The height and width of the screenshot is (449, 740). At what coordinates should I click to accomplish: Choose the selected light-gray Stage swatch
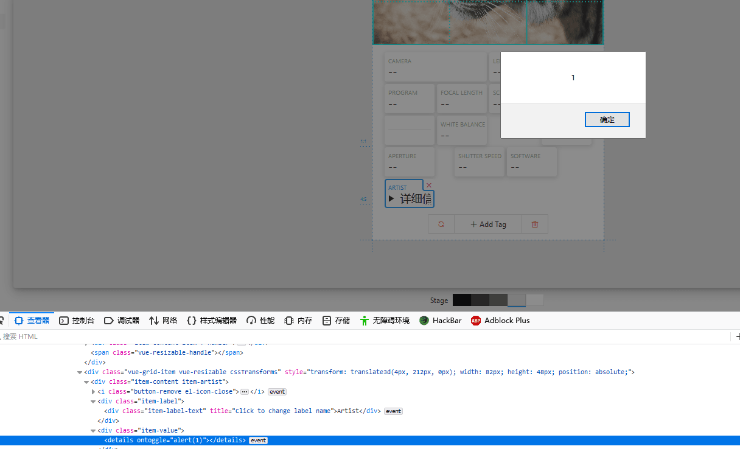point(517,300)
